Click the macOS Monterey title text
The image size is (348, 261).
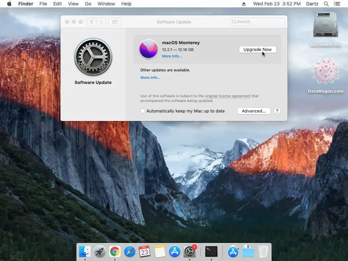[x=181, y=42]
